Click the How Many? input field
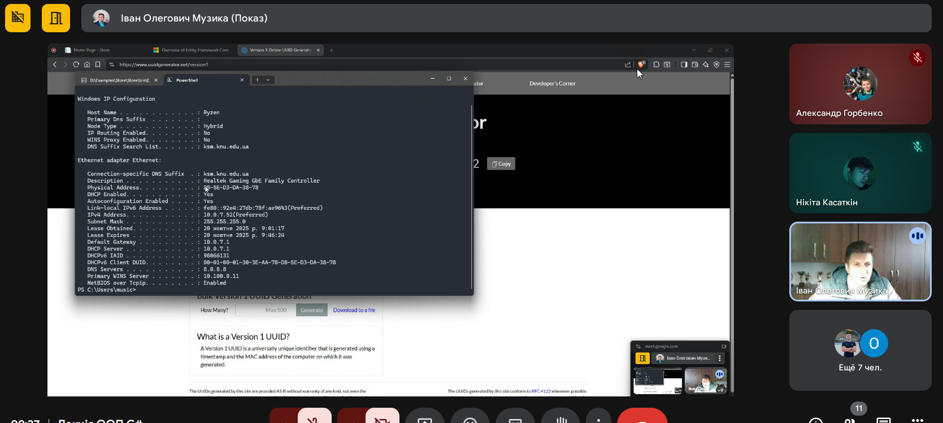The image size is (943, 423). pos(266,310)
